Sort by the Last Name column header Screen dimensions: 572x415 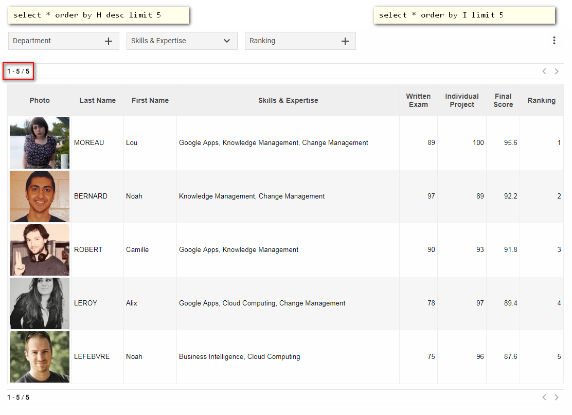point(97,101)
